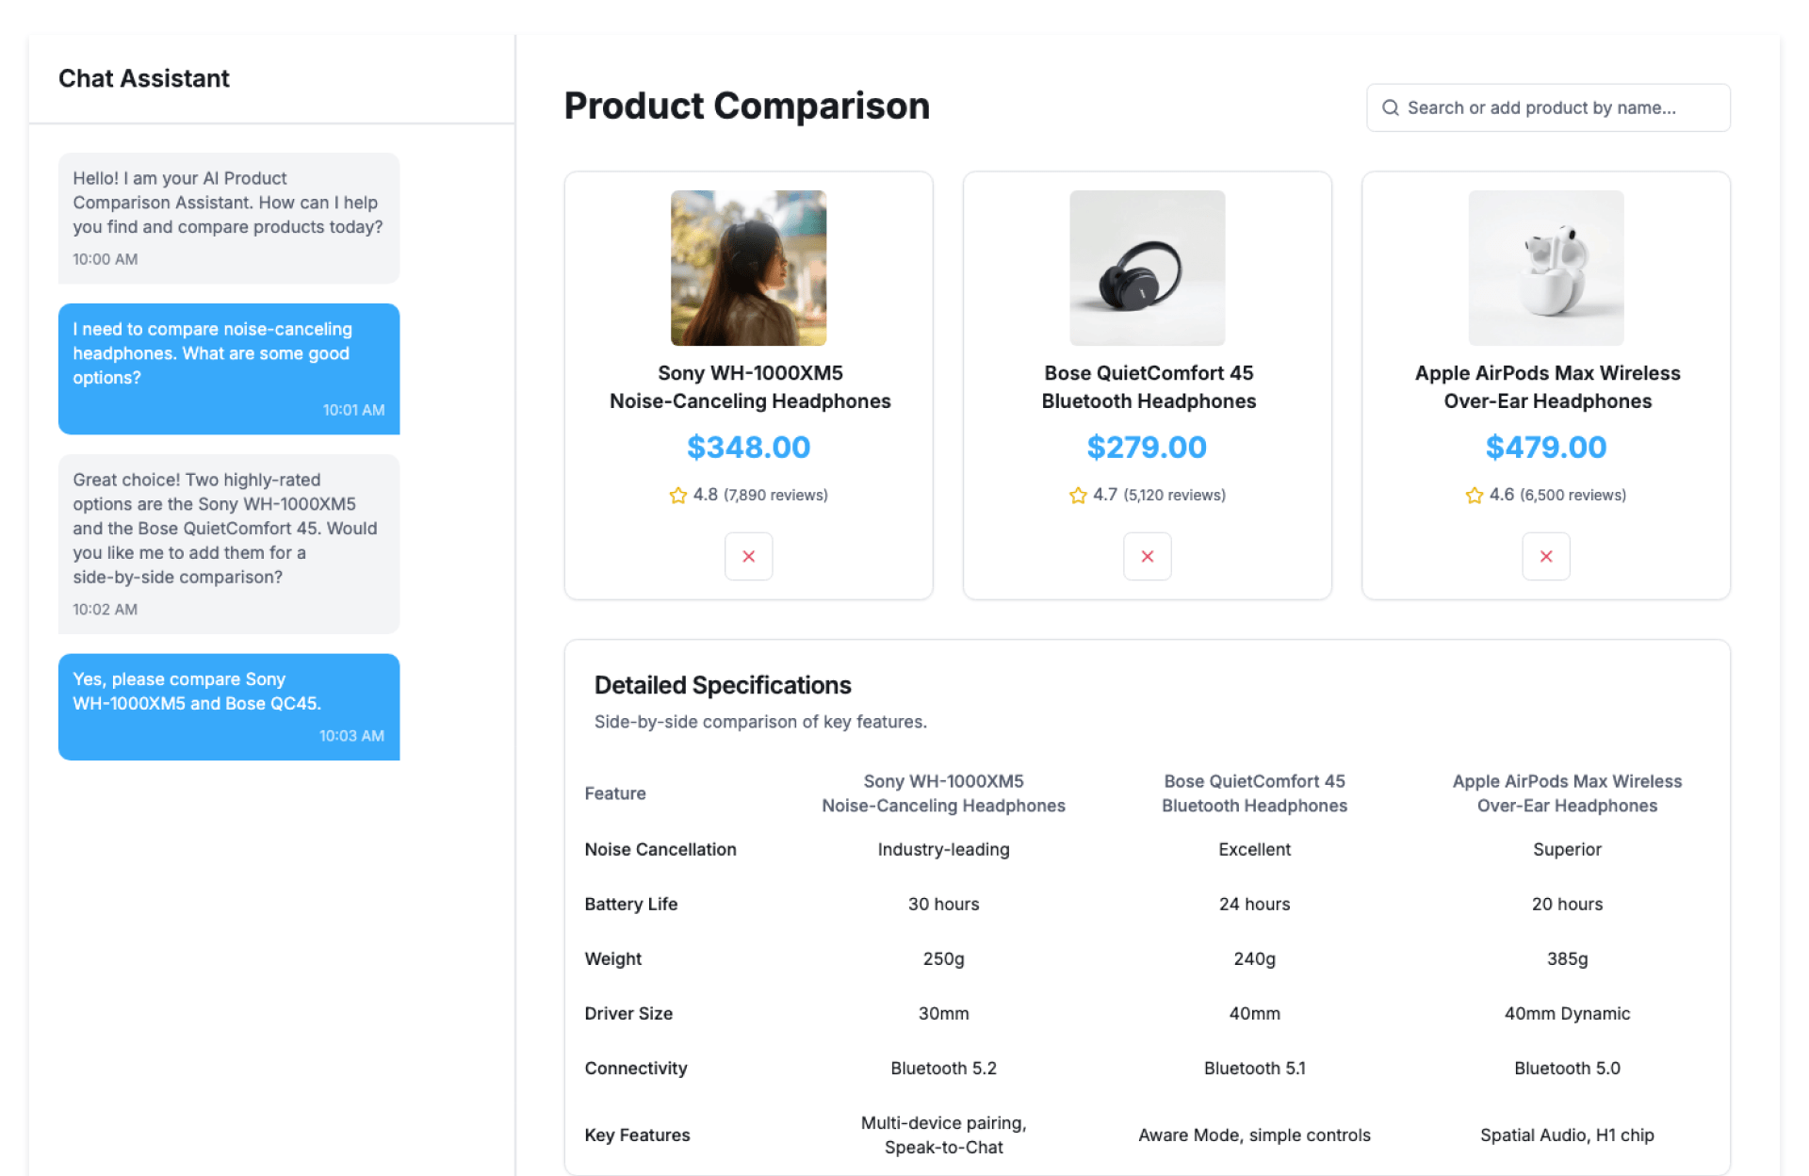Click the Sony WH-1000XM5 card title
Image resolution: width=1809 pixels, height=1176 pixels.
tap(749, 387)
